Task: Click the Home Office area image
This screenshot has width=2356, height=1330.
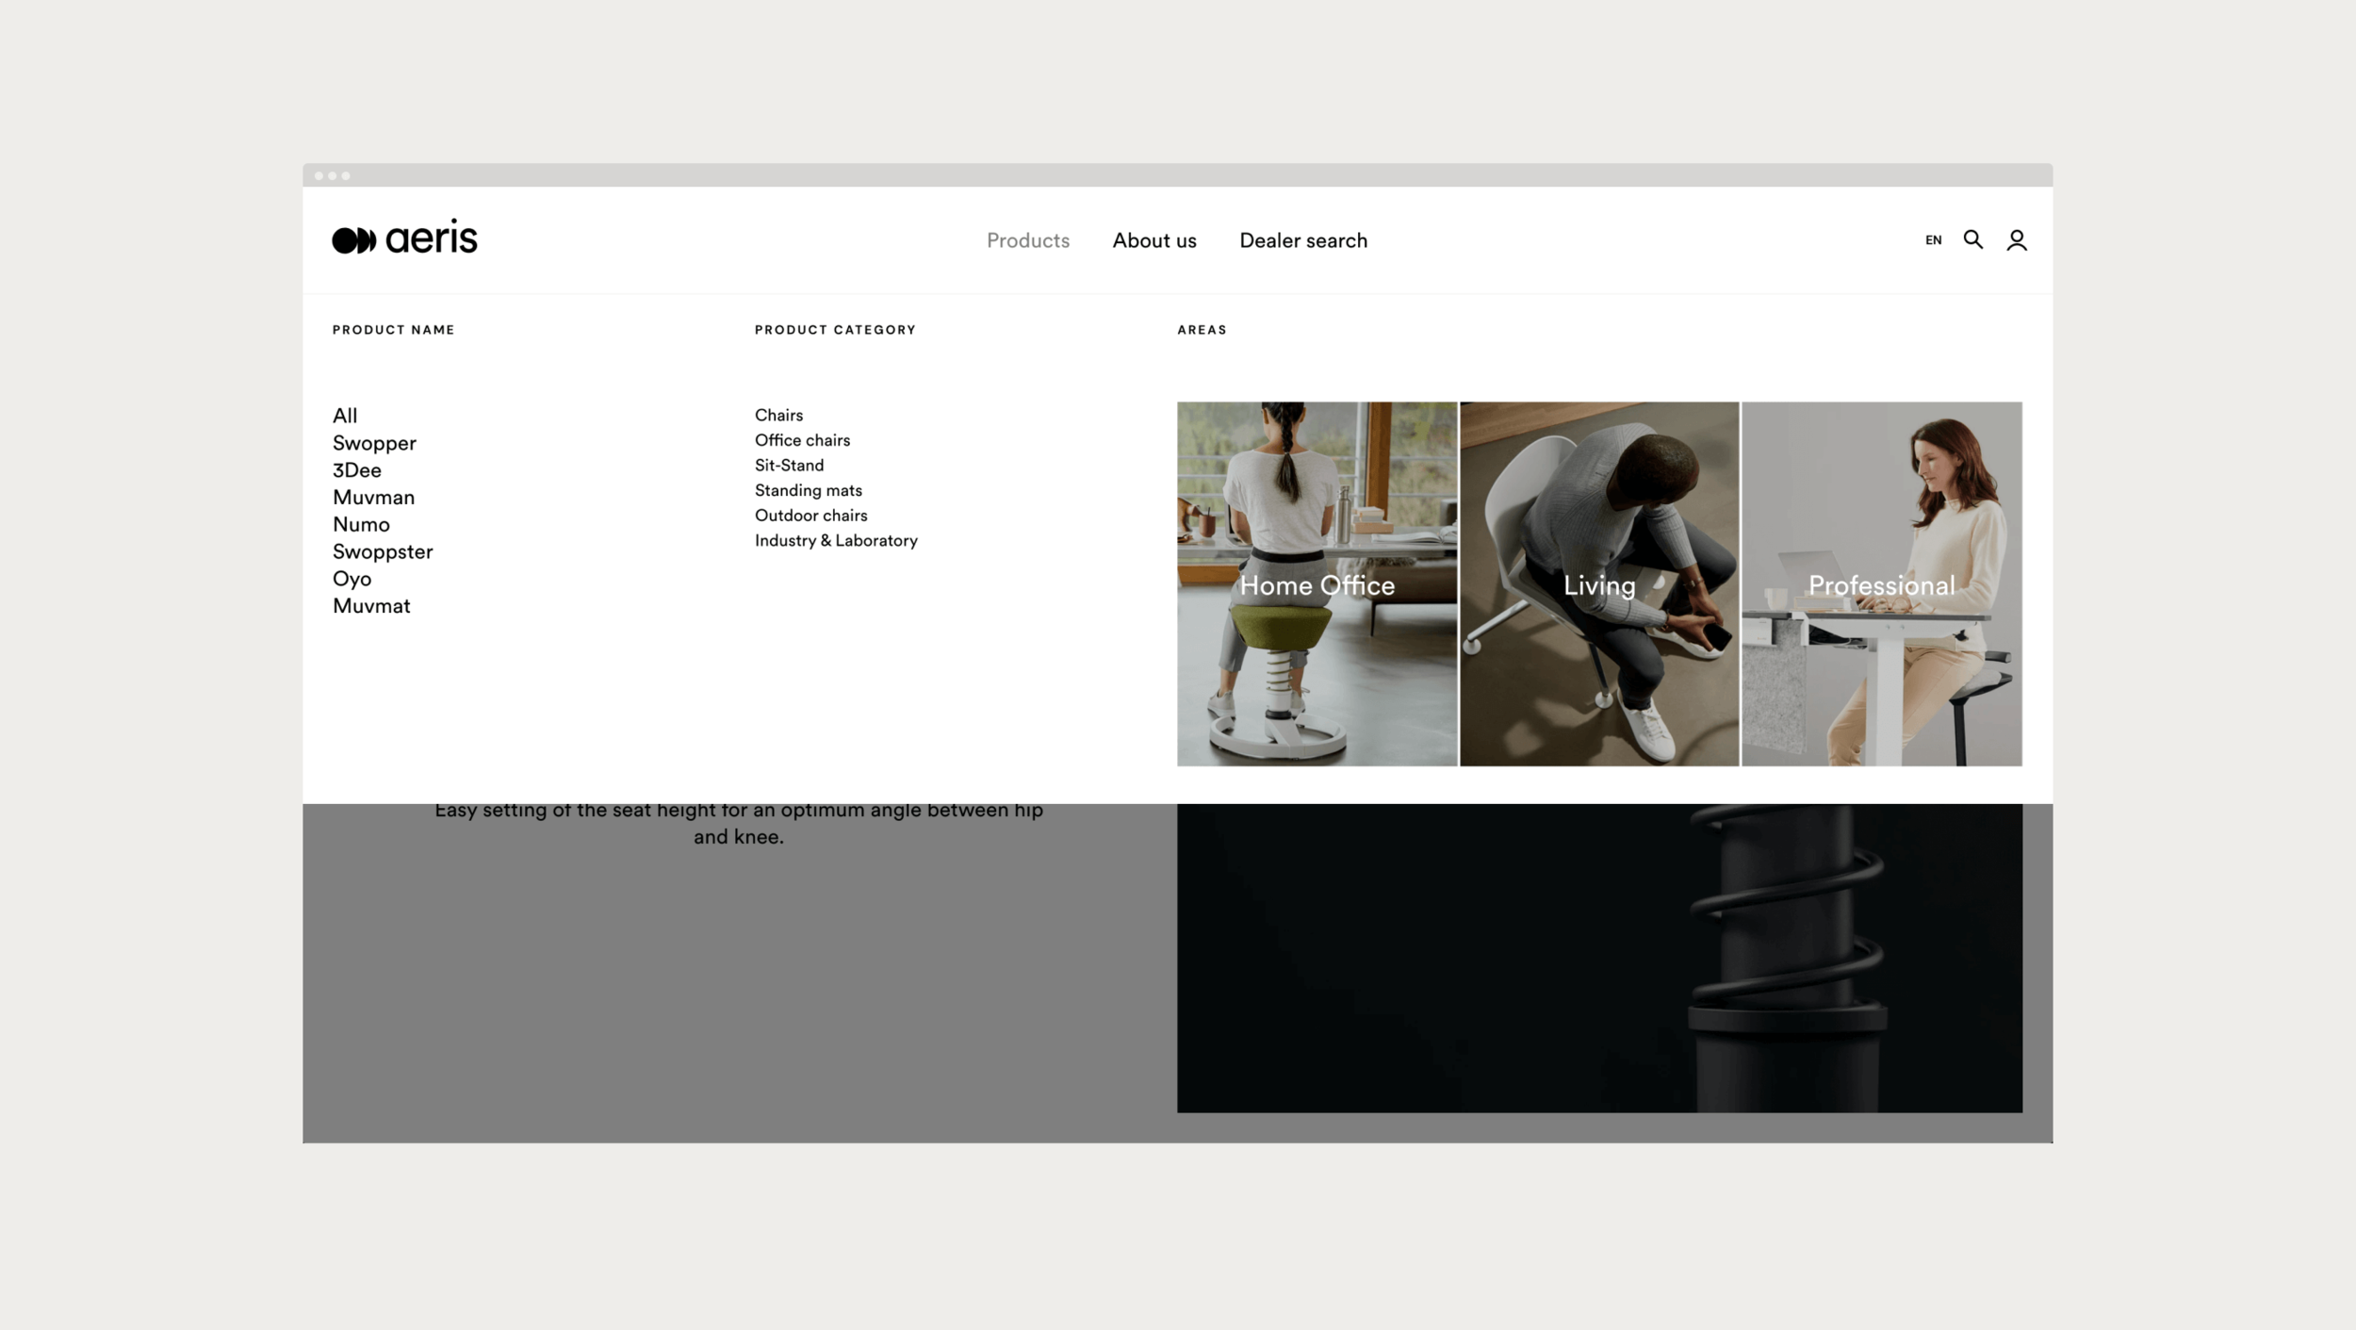Action: (x=1317, y=583)
